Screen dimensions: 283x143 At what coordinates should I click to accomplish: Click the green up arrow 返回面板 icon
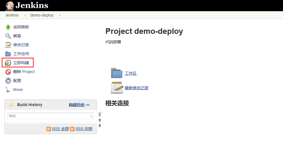(x=8, y=27)
